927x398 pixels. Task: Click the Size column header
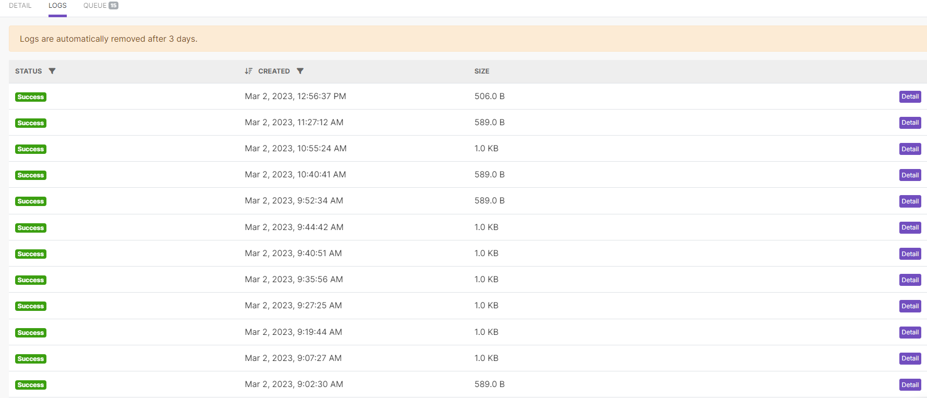[x=481, y=71]
